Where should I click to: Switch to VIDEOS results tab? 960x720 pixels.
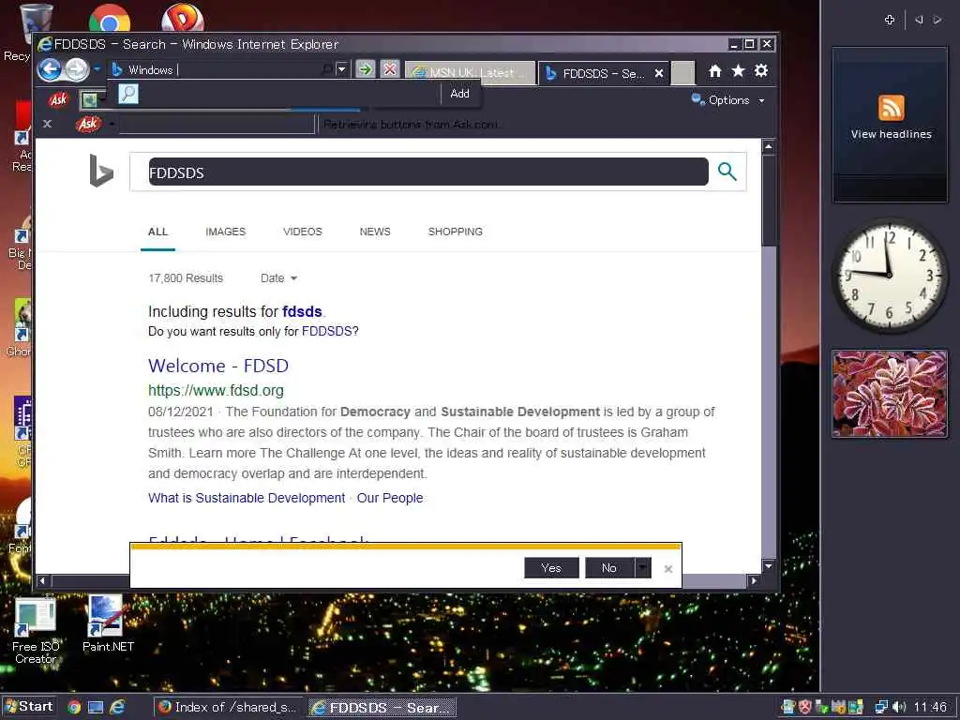(x=303, y=232)
